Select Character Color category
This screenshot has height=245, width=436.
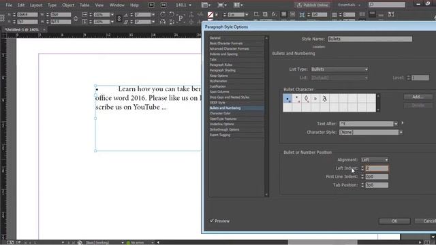220,114
